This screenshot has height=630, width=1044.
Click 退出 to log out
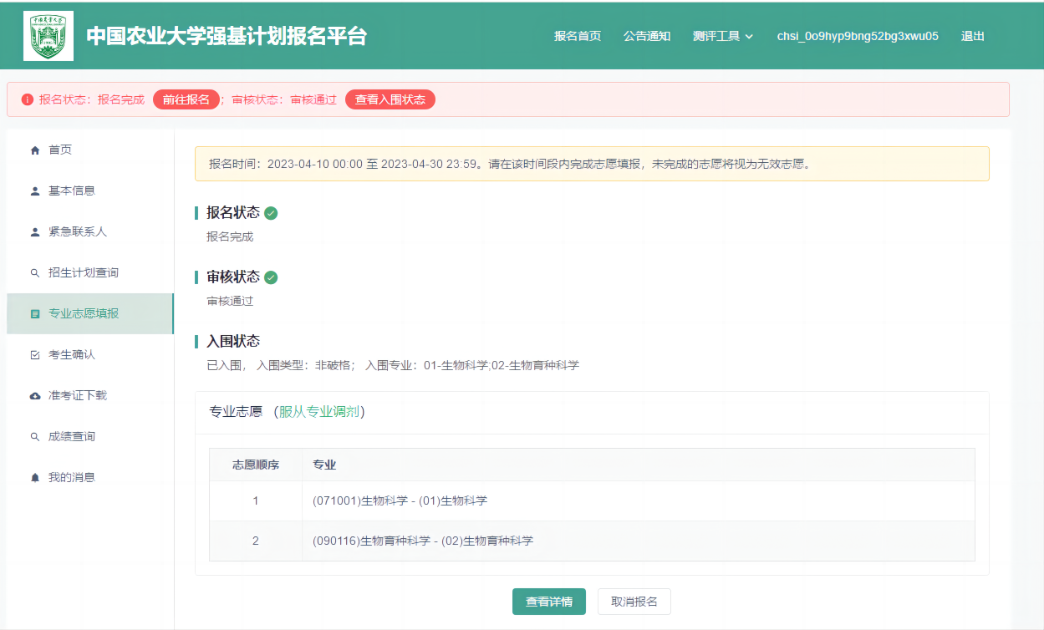click(x=973, y=36)
